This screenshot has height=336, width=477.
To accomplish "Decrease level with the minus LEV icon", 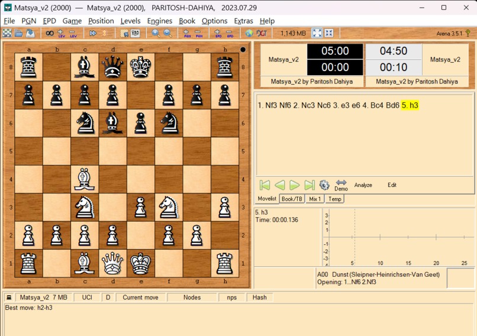I will [73, 33].
